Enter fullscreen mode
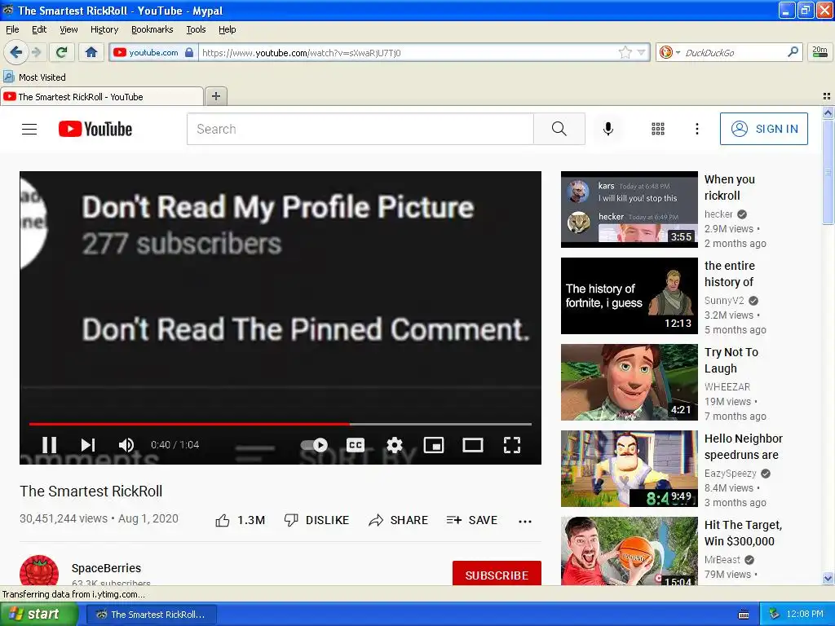Screen dimensions: 835x626 512,445
